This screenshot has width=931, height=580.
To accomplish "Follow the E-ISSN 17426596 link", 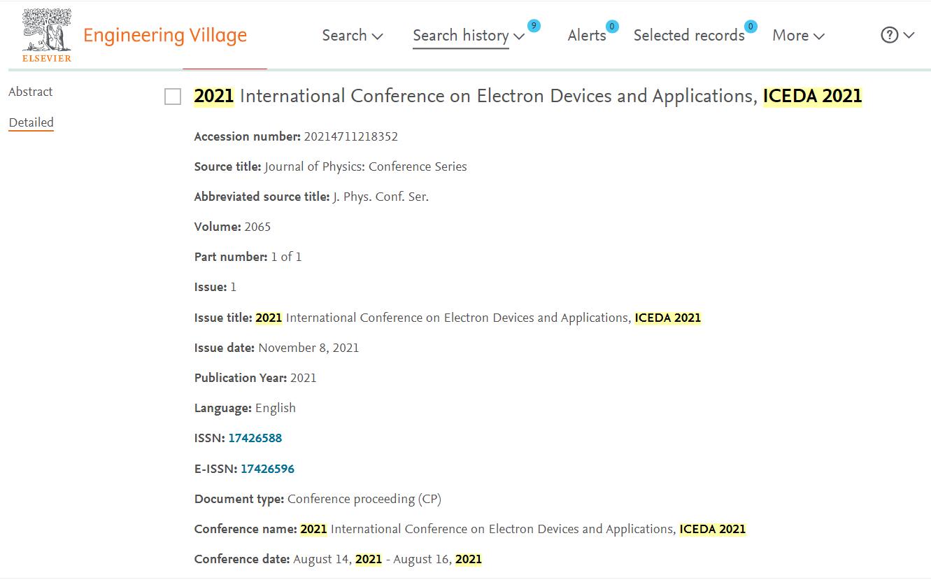I will coord(268,469).
